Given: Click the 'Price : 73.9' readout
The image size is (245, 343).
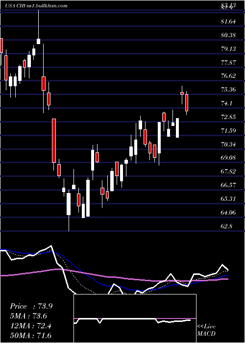Looking at the screenshot, I should pyautogui.click(x=31, y=306).
